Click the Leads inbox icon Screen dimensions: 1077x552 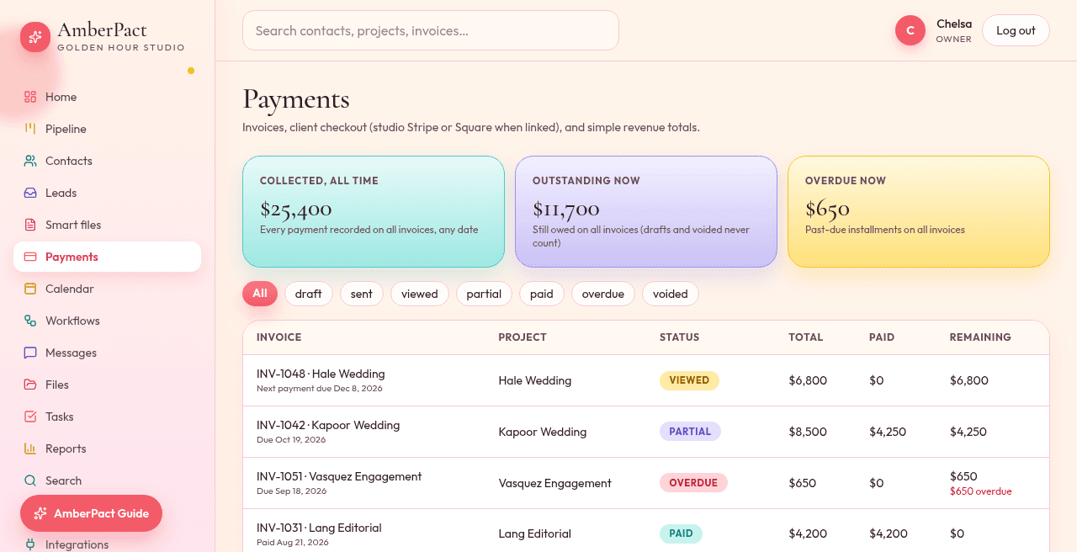pyautogui.click(x=30, y=193)
